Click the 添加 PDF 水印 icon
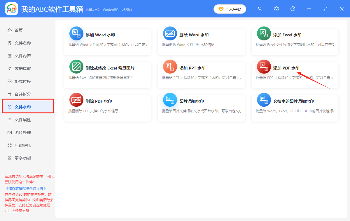This screenshot has width=350, height=221. coord(264,67)
